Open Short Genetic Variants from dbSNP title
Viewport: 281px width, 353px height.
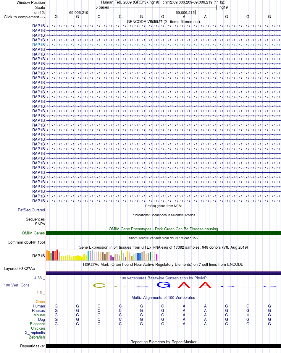163,238
